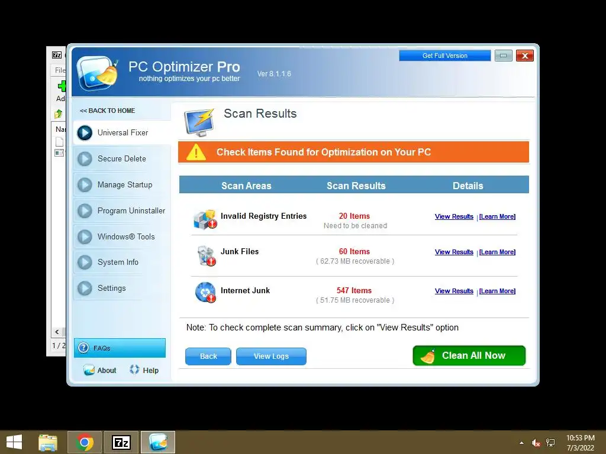The image size is (606, 454).
Task: Click the About link text
Action: pos(107,370)
